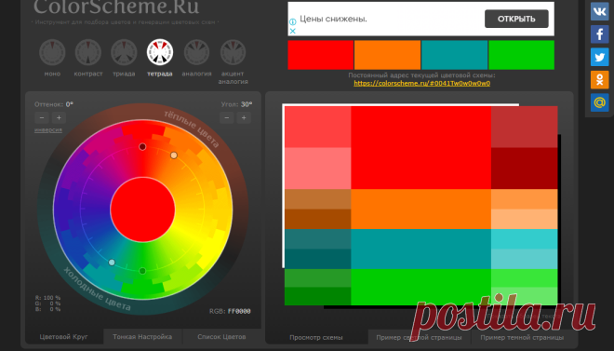The image size is (614, 351).
Task: Select the акцент аналогия scheme icon
Action: point(233,52)
